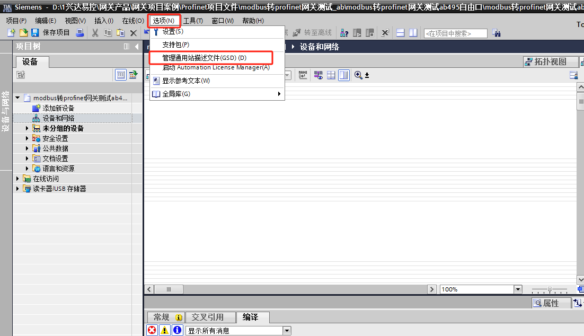
Task: Cut selection with the scissors icon
Action: pyautogui.click(x=95, y=33)
